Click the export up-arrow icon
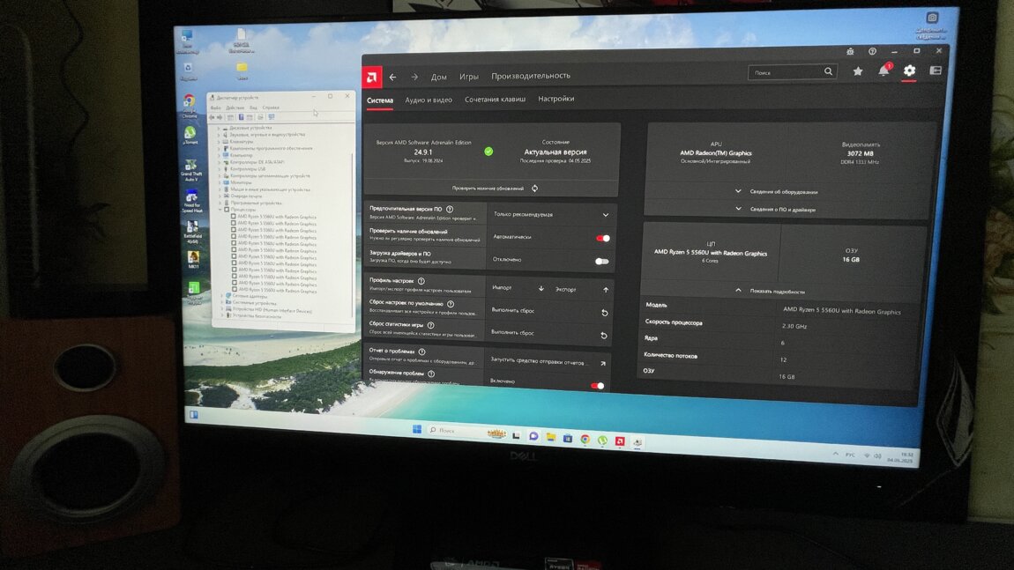Image resolution: width=1014 pixels, height=570 pixels. point(606,289)
